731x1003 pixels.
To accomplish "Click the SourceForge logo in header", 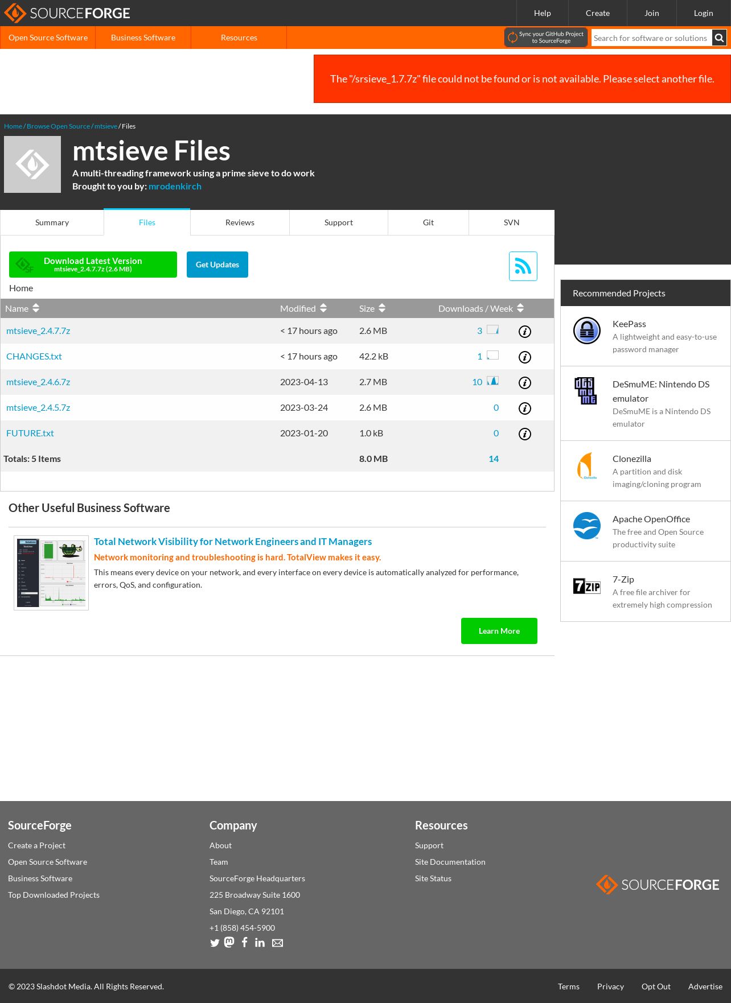I will coord(67,13).
